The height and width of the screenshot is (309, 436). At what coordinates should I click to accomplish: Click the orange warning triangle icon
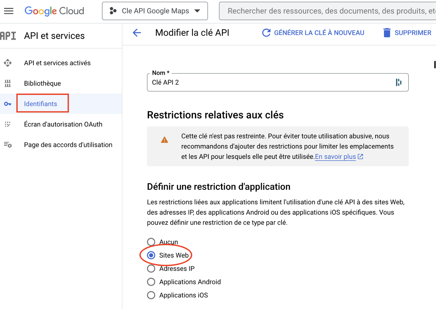[165, 140]
